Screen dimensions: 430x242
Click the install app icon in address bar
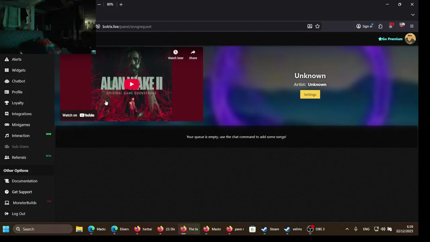click(x=310, y=26)
